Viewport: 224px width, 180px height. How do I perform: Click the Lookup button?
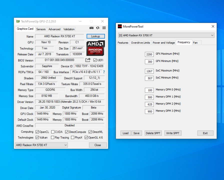(x=96, y=36)
